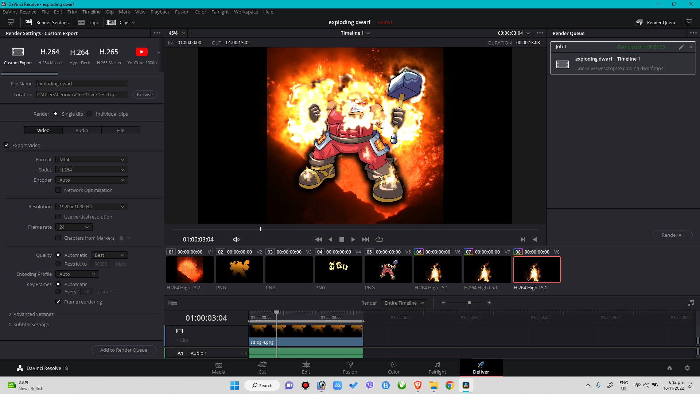Toggle Render Queue panel in toolbar
This screenshot has width=700, height=394.
tap(656, 22)
